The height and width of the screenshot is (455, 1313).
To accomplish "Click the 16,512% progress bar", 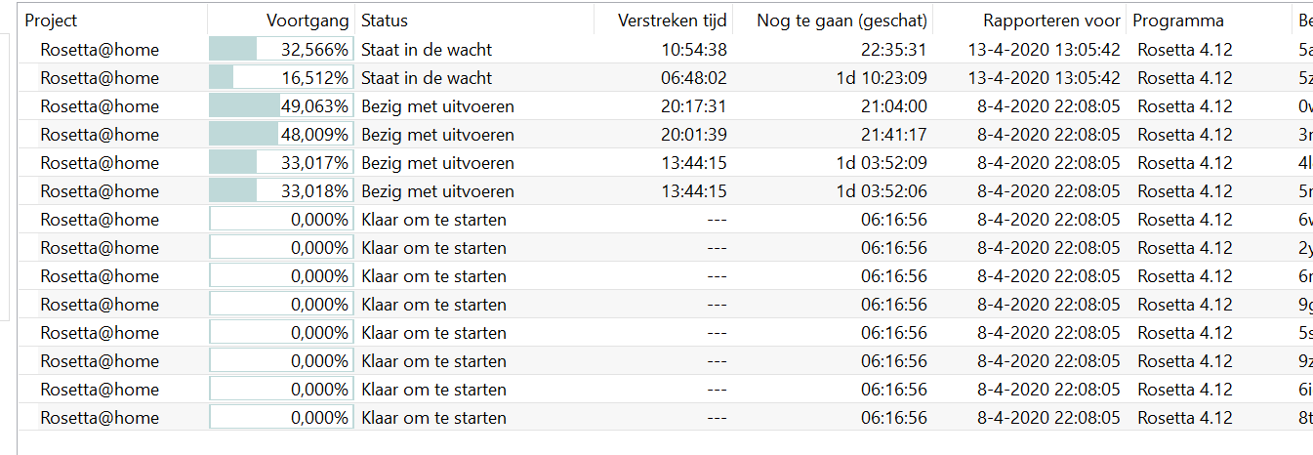I will [281, 78].
